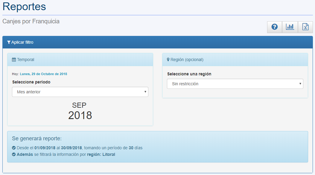This screenshot has height=175, width=315.
Task: Click the 'región: Litoral' text in the summary
Action: tap(101, 155)
